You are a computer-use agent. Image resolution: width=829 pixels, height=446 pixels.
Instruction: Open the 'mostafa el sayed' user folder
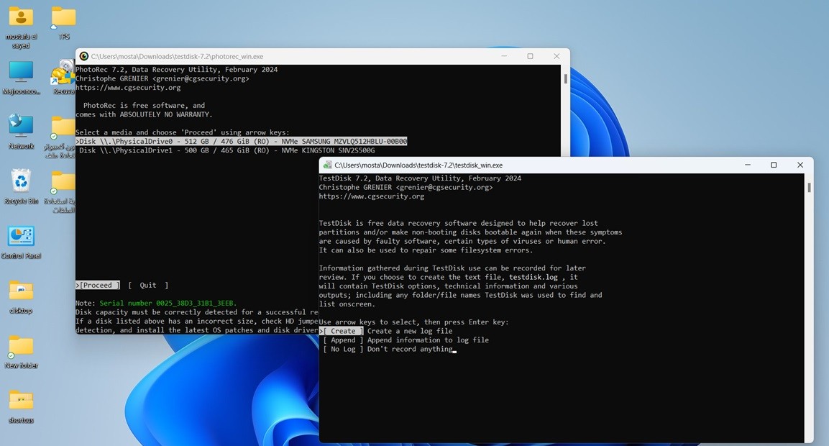coord(21,17)
